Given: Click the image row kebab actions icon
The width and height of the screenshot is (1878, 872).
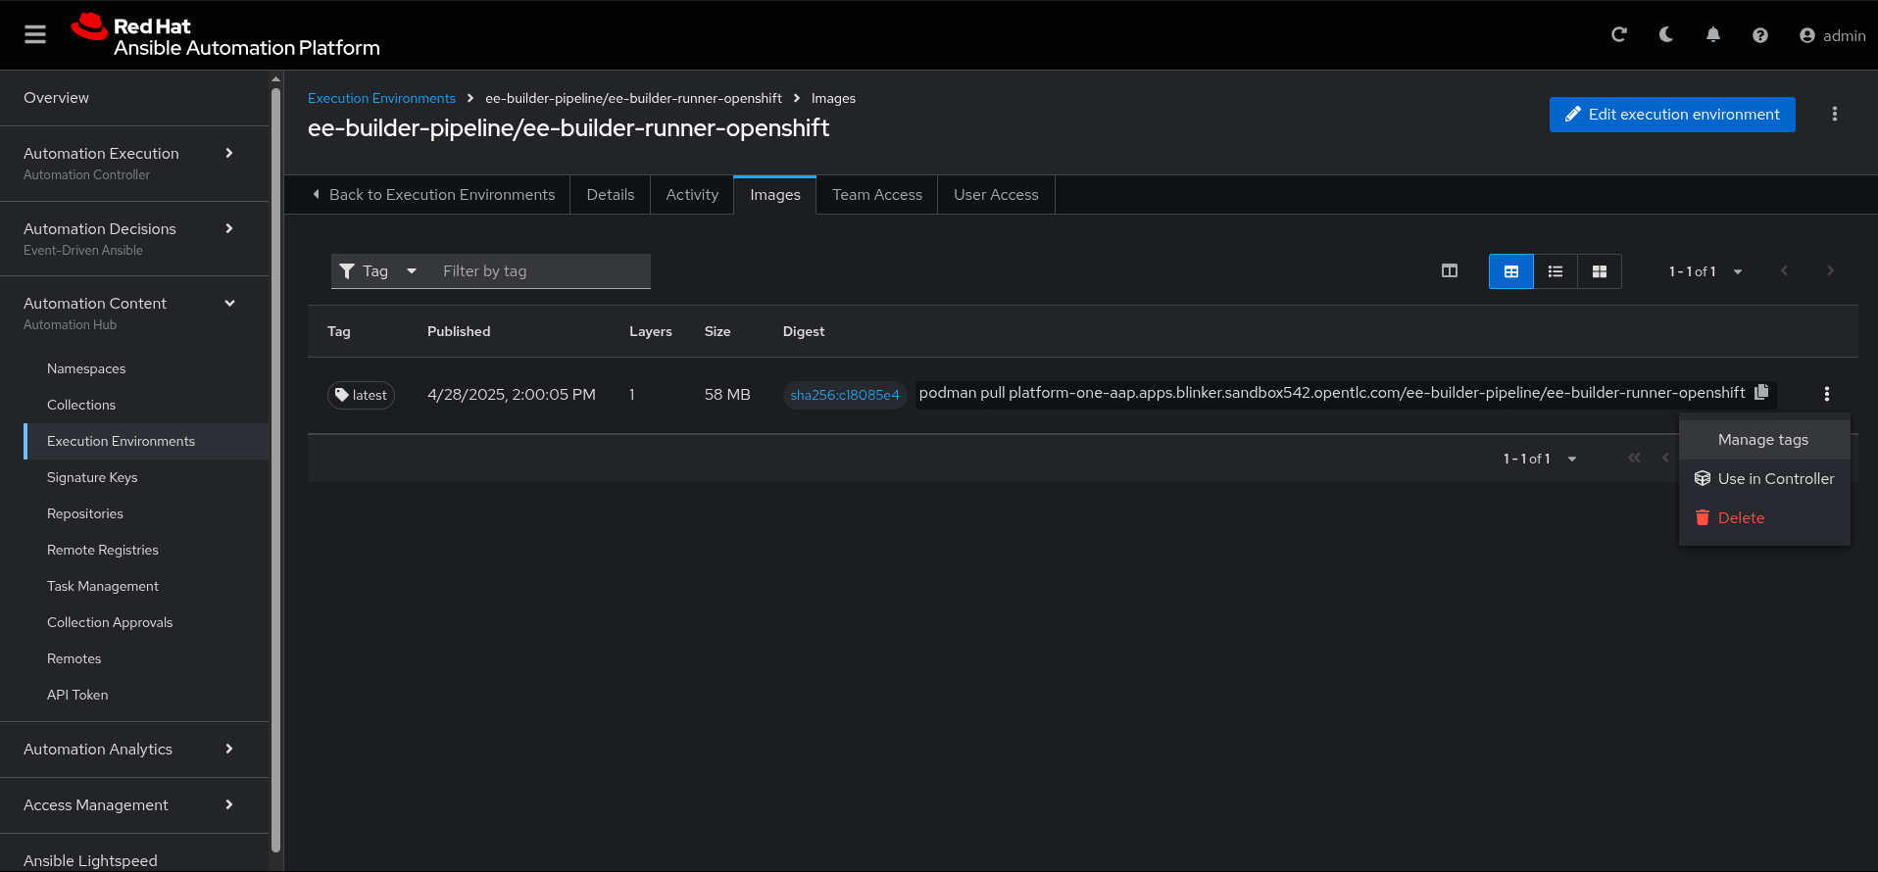Looking at the screenshot, I should click(1826, 394).
